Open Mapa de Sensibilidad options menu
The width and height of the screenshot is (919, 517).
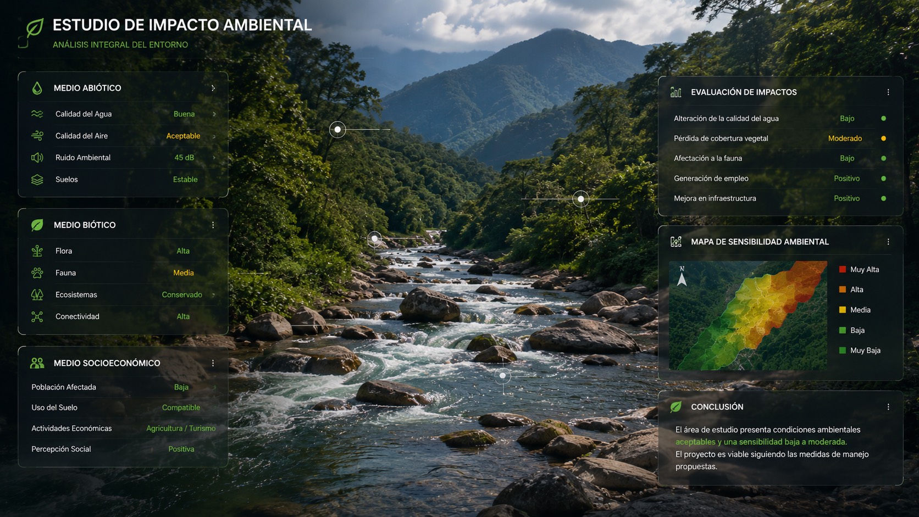(888, 242)
